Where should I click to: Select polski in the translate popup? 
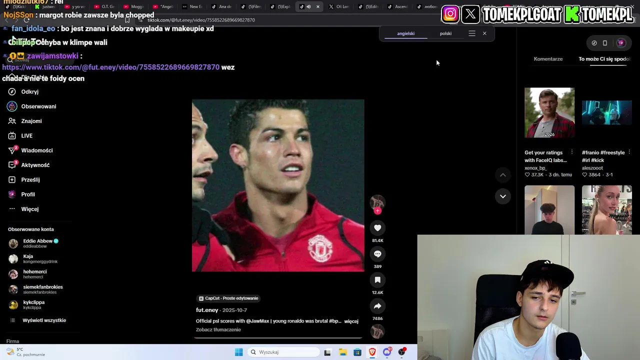point(445,33)
